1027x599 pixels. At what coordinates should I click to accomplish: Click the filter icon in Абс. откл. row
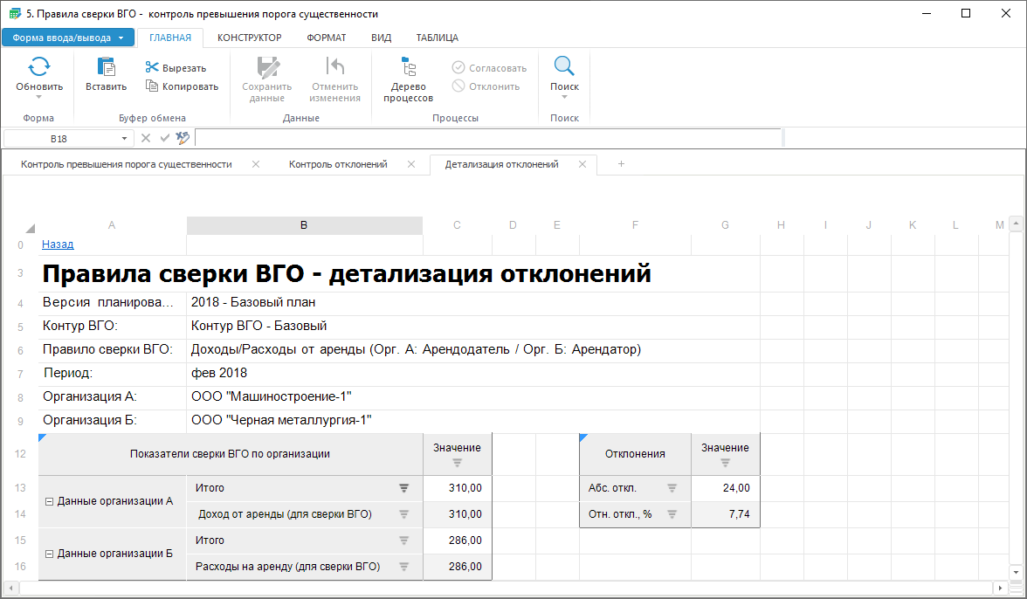tap(672, 488)
